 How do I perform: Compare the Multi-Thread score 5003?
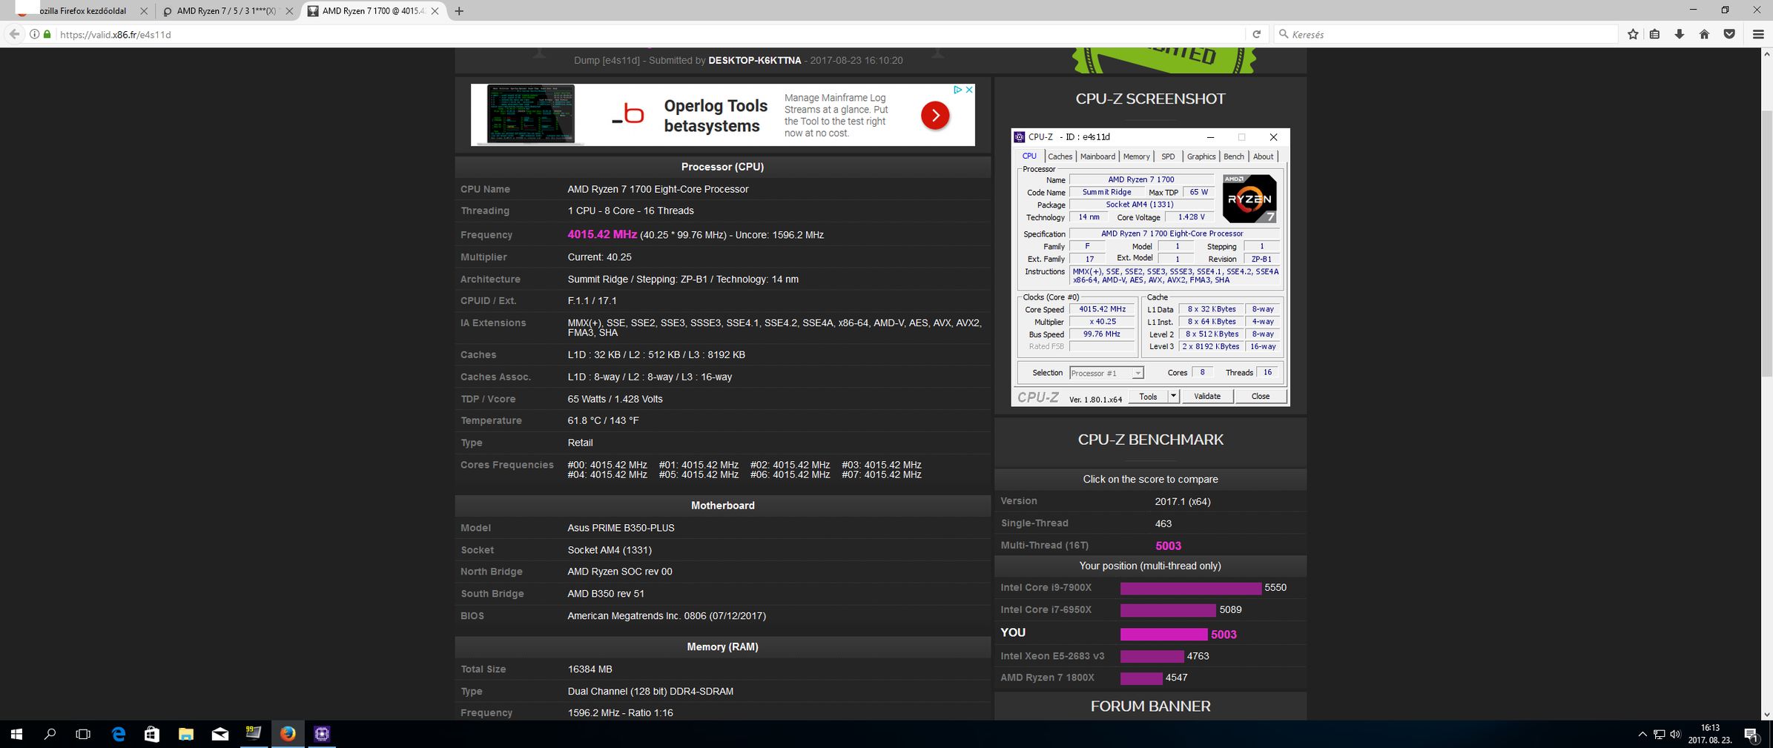pos(1168,546)
